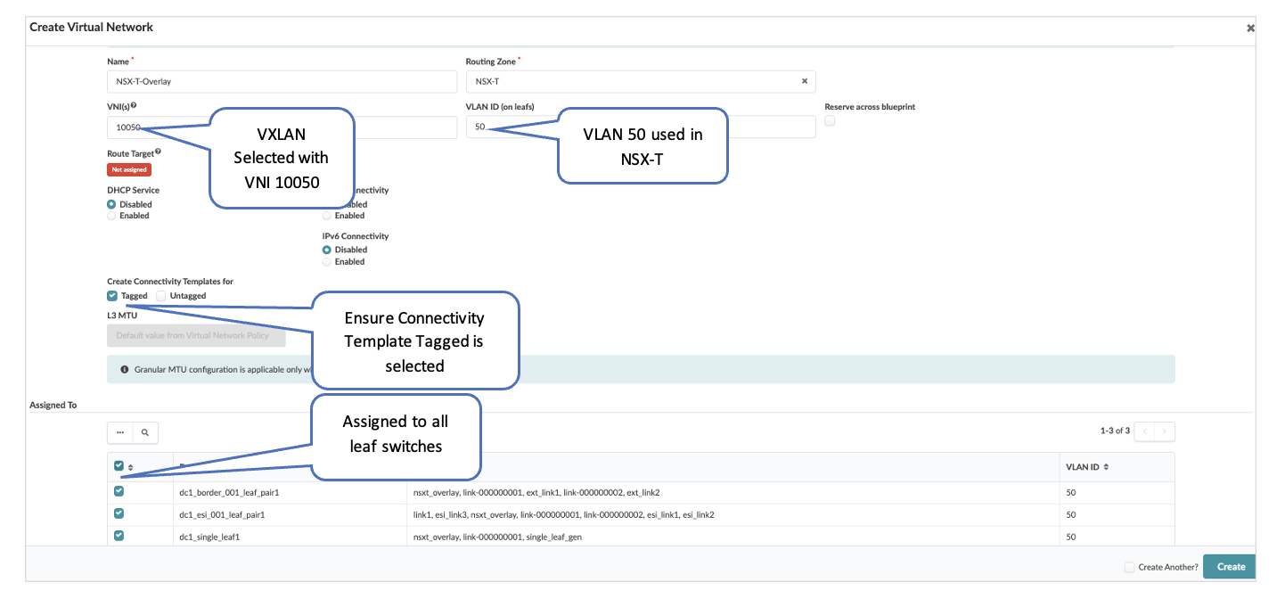Open the Assigned To search icon

[x=145, y=432]
